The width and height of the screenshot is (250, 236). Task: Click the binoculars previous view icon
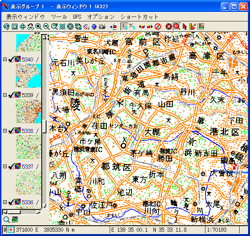(x=31, y=27)
